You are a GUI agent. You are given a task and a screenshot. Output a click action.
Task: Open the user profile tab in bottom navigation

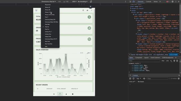(x=66, y=94)
